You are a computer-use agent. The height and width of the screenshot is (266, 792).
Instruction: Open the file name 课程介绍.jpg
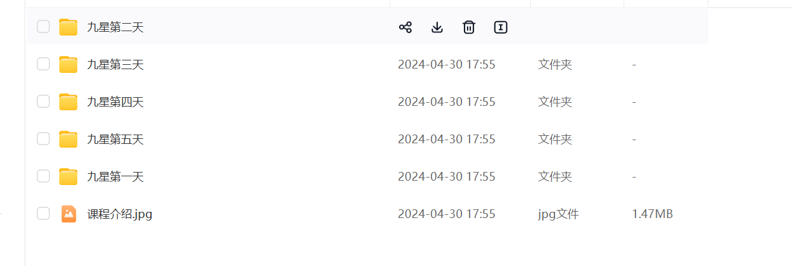click(120, 214)
